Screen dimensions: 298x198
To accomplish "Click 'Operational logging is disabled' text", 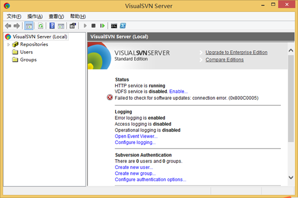I will tap(147, 130).
